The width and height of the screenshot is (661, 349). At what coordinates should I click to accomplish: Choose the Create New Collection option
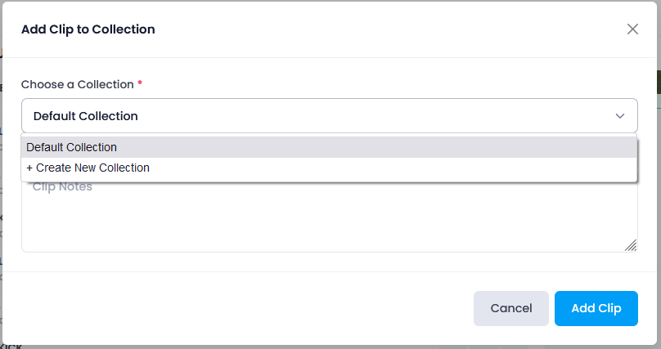[x=329, y=168]
